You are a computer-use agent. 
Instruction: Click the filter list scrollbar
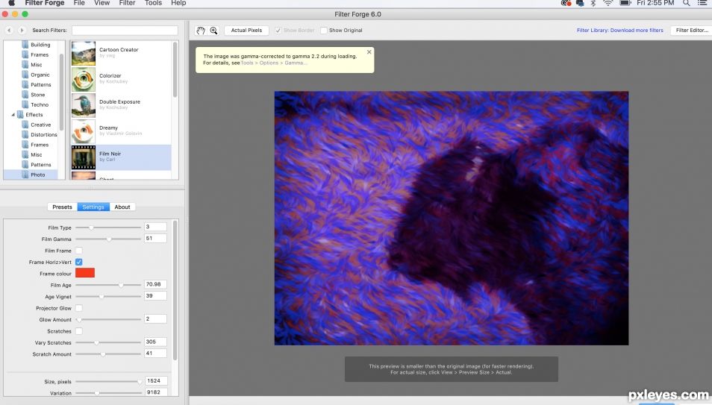point(175,69)
